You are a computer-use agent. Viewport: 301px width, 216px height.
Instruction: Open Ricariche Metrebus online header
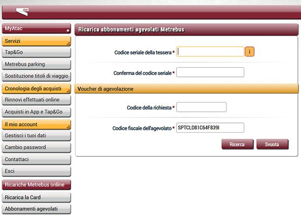point(37,185)
